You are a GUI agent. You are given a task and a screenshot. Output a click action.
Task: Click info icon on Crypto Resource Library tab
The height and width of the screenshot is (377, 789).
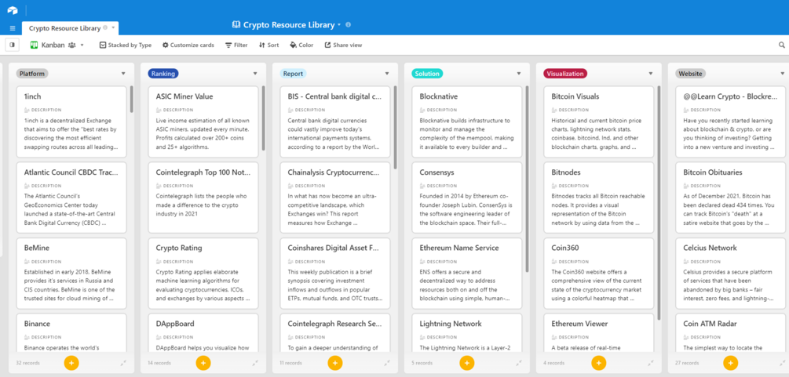coord(105,28)
